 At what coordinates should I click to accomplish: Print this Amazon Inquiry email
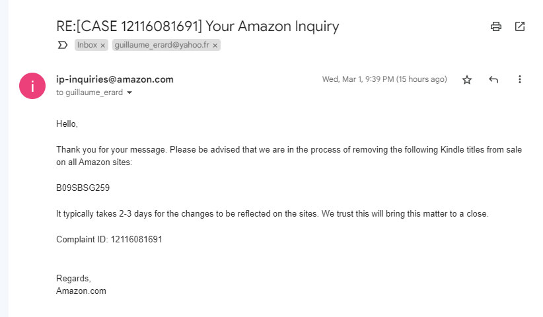pos(496,26)
